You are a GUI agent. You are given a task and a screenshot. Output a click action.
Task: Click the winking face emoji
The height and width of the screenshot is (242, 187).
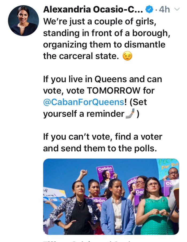(127, 56)
